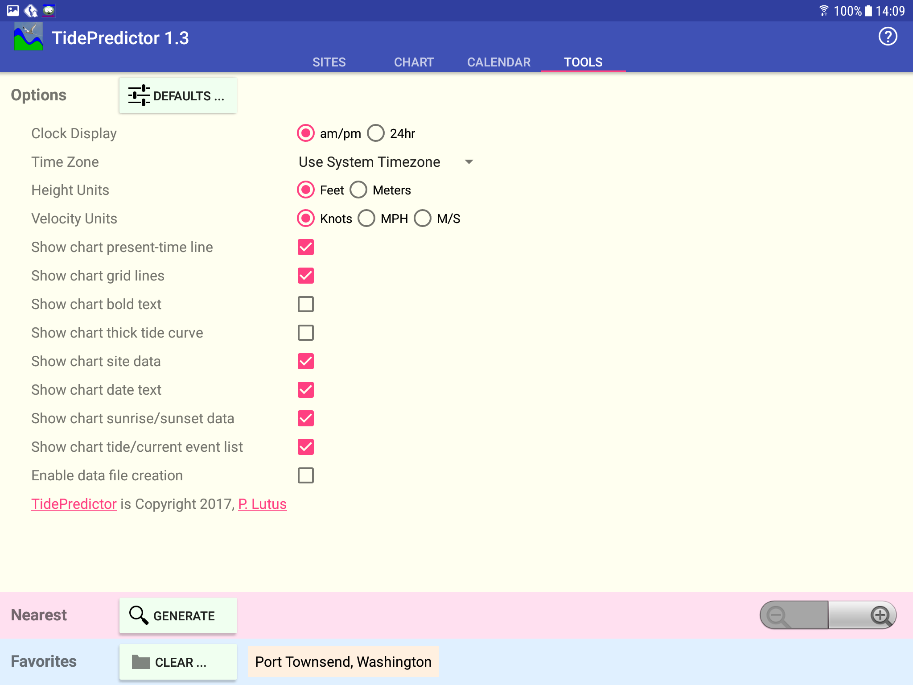Choose Meters for height units

359,190
